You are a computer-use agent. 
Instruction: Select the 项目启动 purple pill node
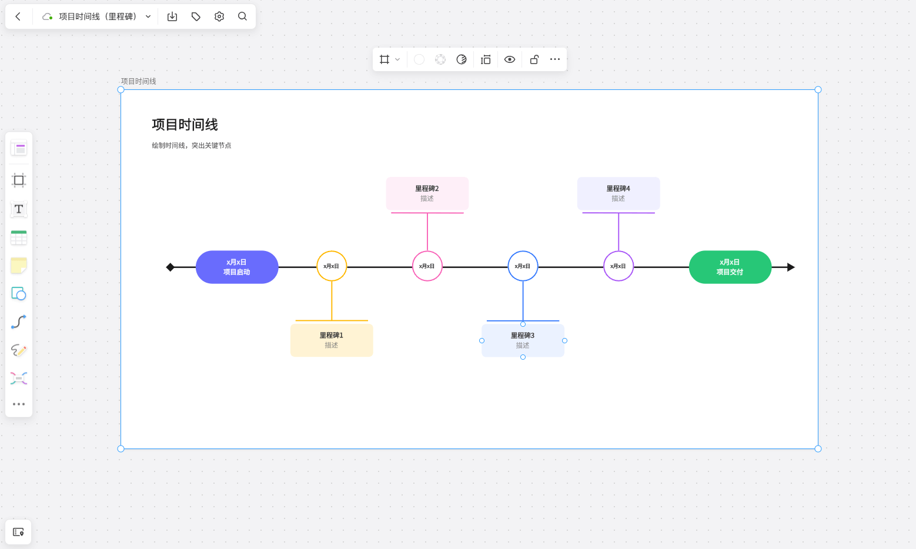237,267
